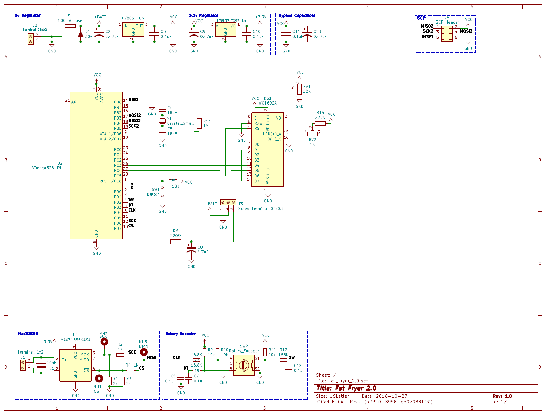Image resolution: width=548 pixels, height=414 pixels.
Task: Select the SW2 Rotary_Encoder symbol
Action: (244, 365)
